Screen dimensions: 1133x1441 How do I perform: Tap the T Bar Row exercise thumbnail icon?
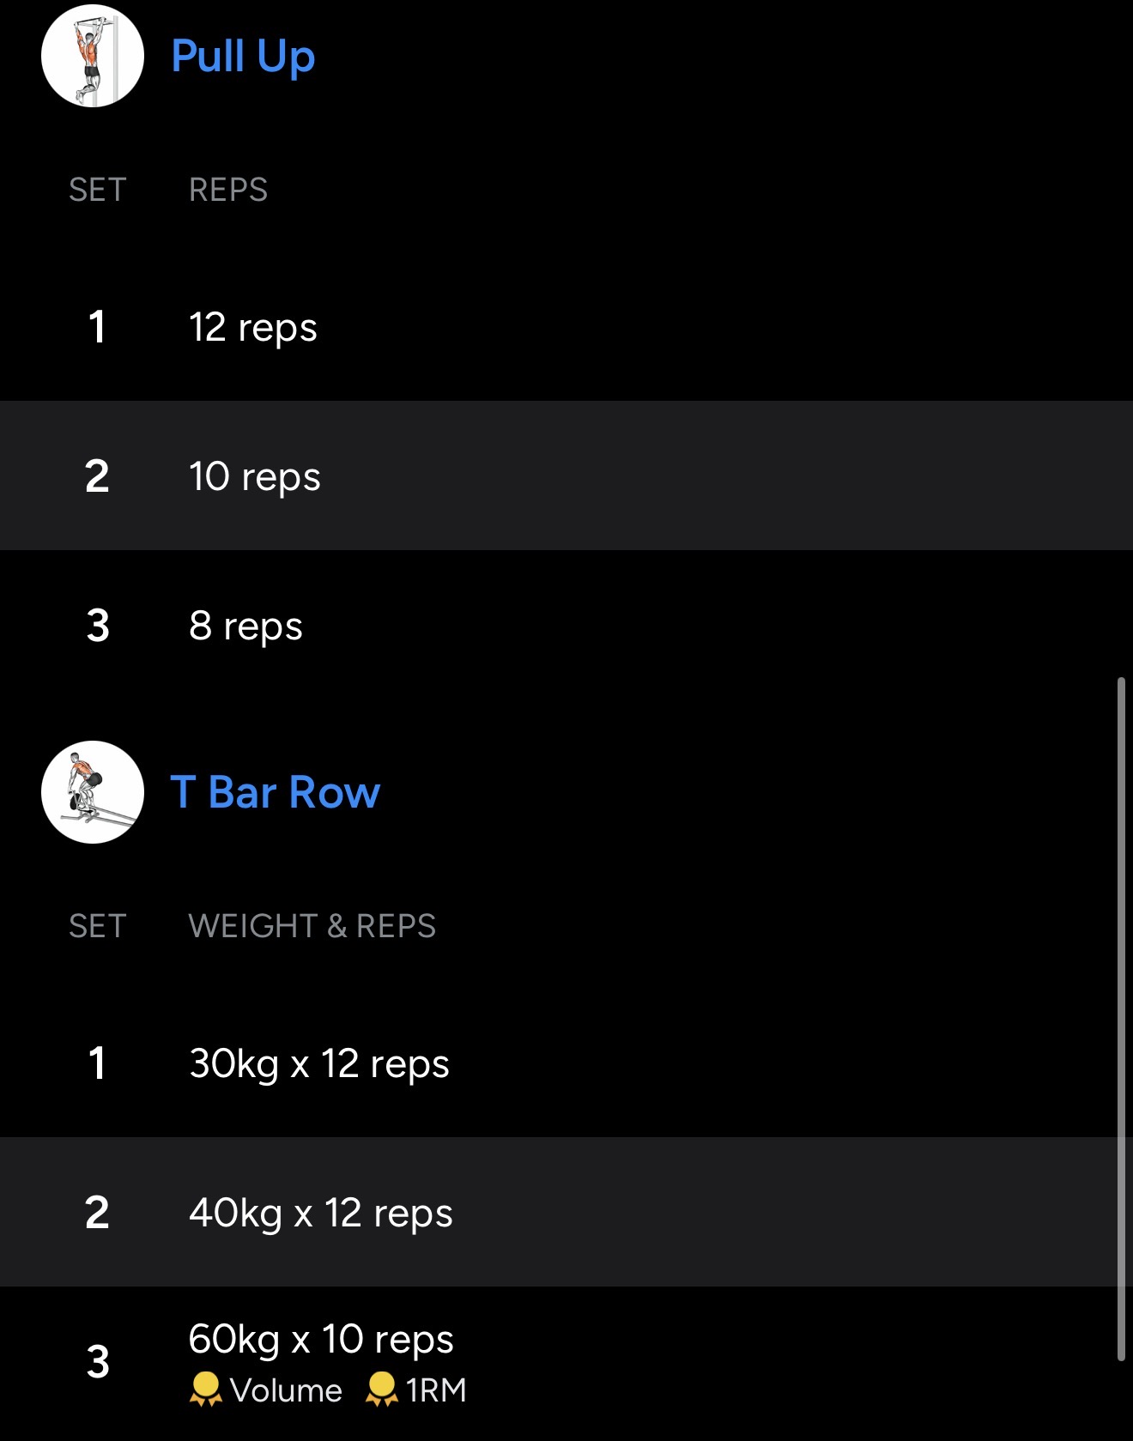[x=93, y=792]
